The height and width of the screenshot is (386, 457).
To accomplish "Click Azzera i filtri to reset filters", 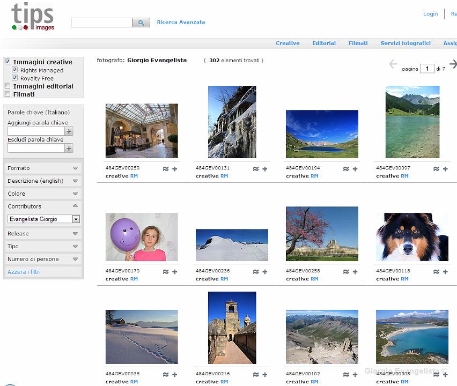I will pyautogui.click(x=24, y=272).
